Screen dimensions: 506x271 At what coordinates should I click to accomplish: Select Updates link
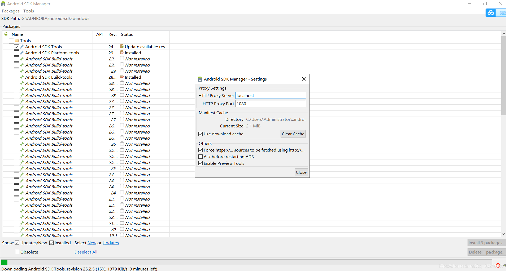[x=111, y=243]
